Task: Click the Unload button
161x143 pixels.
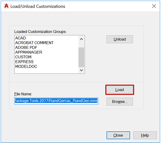Action: (120, 39)
